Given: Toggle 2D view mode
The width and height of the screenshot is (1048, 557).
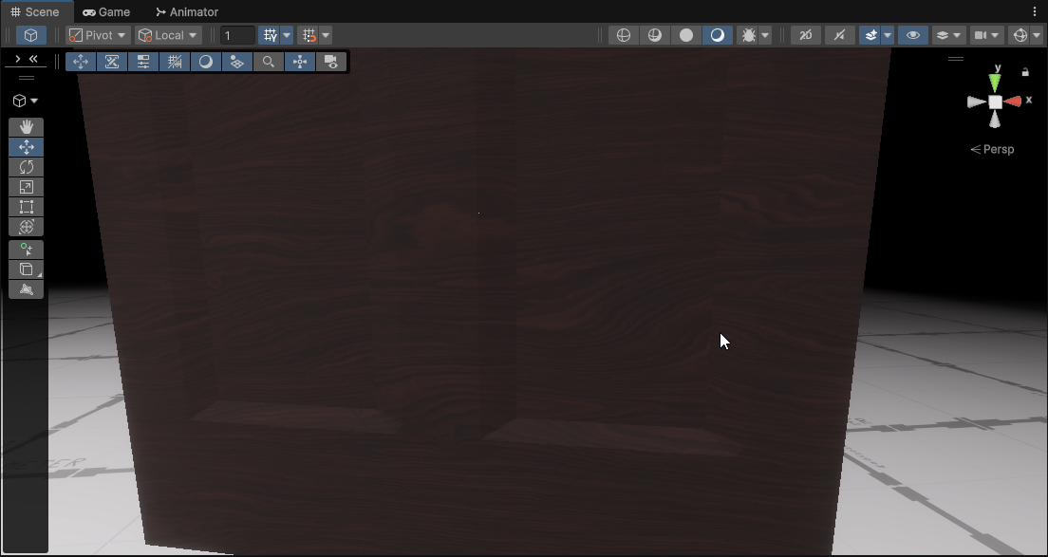Looking at the screenshot, I should tap(805, 35).
